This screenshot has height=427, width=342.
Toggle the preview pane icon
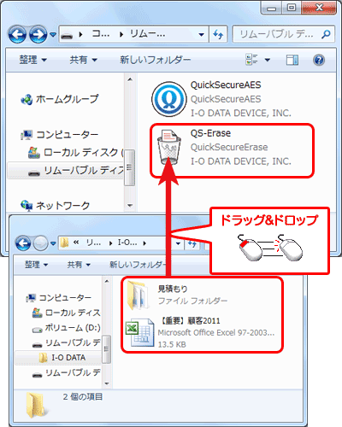[x=292, y=60]
